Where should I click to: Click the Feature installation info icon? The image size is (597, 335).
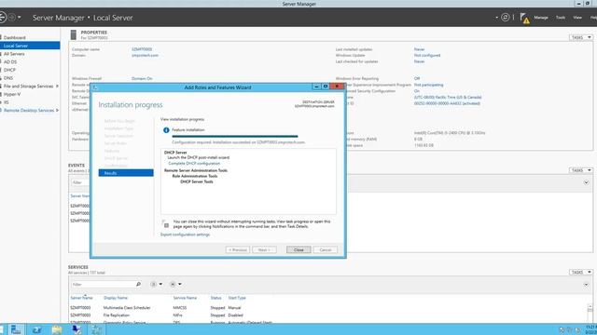[x=166, y=130]
